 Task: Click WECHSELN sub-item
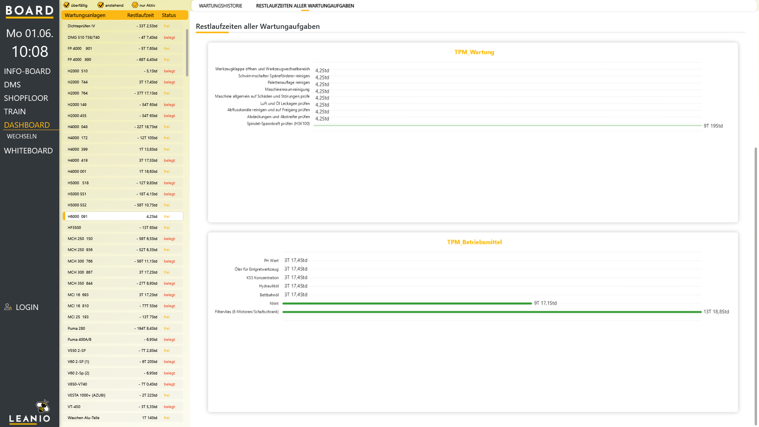pyautogui.click(x=22, y=136)
